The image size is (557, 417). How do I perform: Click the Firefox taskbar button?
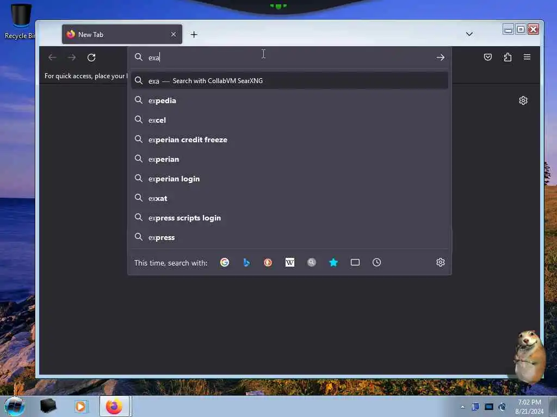coord(114,406)
